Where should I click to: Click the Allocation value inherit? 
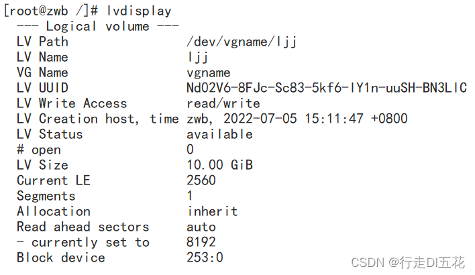pyautogui.click(x=212, y=211)
